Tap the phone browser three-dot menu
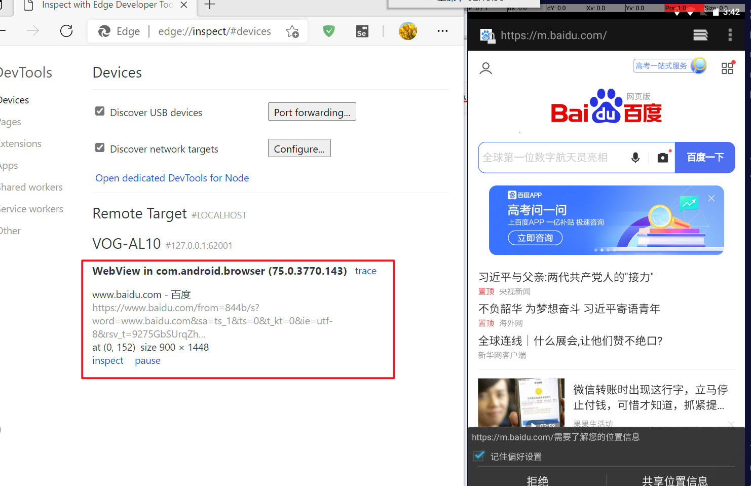This screenshot has width=751, height=486. (730, 35)
